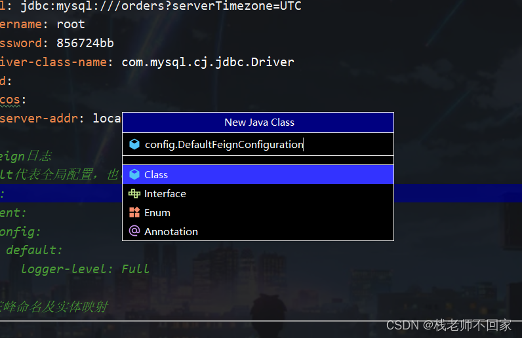The height and width of the screenshot is (338, 522).
Task: Select the Class option in the list
Action: (258, 175)
